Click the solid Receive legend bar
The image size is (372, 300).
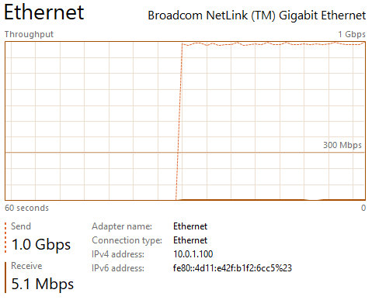pyautogui.click(x=5, y=278)
